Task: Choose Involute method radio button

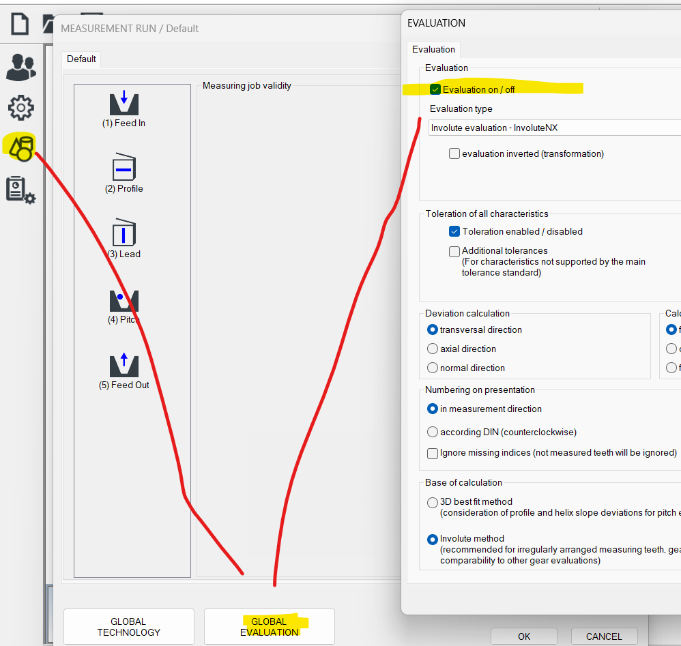Action: 433,540
